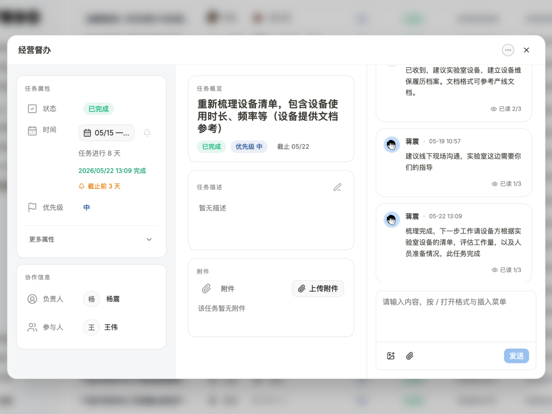The width and height of the screenshot is (552, 414).
Task: Click the 更多属性 chevron arrow
Action: (149, 239)
